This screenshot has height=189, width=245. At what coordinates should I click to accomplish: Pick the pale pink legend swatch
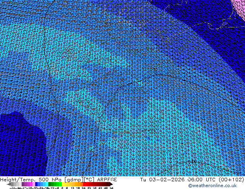coord(34,184)
